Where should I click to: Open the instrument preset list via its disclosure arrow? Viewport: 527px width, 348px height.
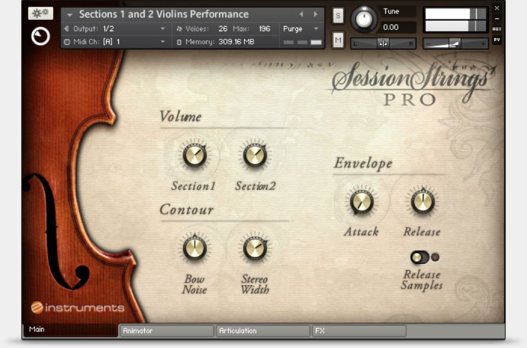pos(70,14)
